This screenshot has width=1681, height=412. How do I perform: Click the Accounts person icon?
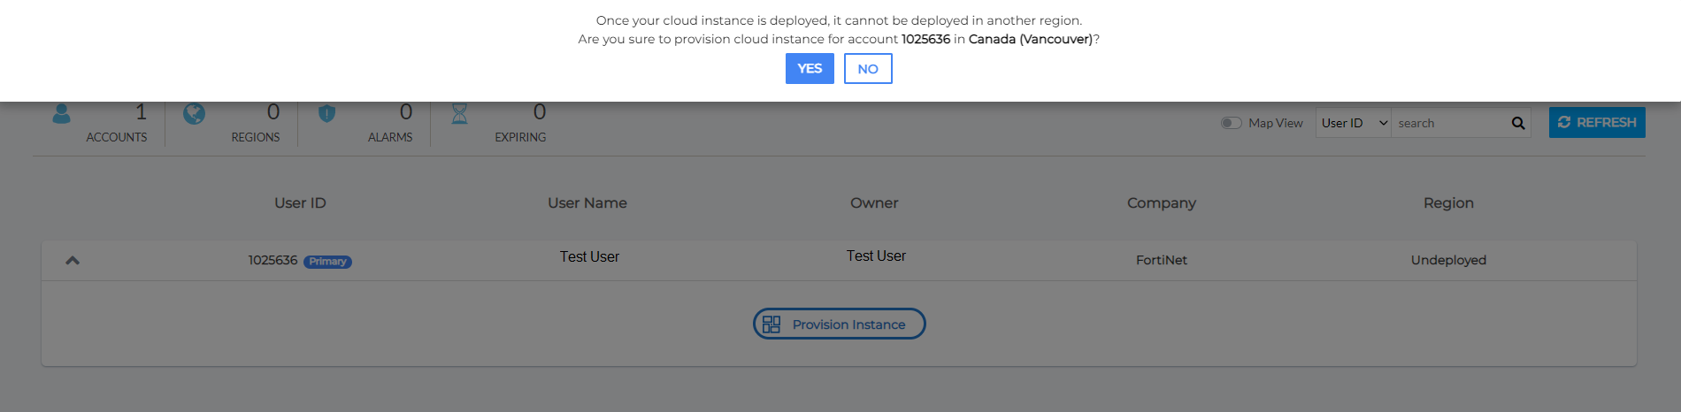click(61, 113)
